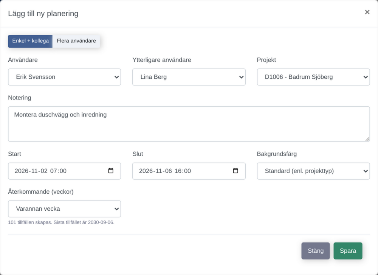The height and width of the screenshot is (275, 378).
Task: Expand the Återkommande (veckor) dropdown
Action: click(x=64, y=209)
